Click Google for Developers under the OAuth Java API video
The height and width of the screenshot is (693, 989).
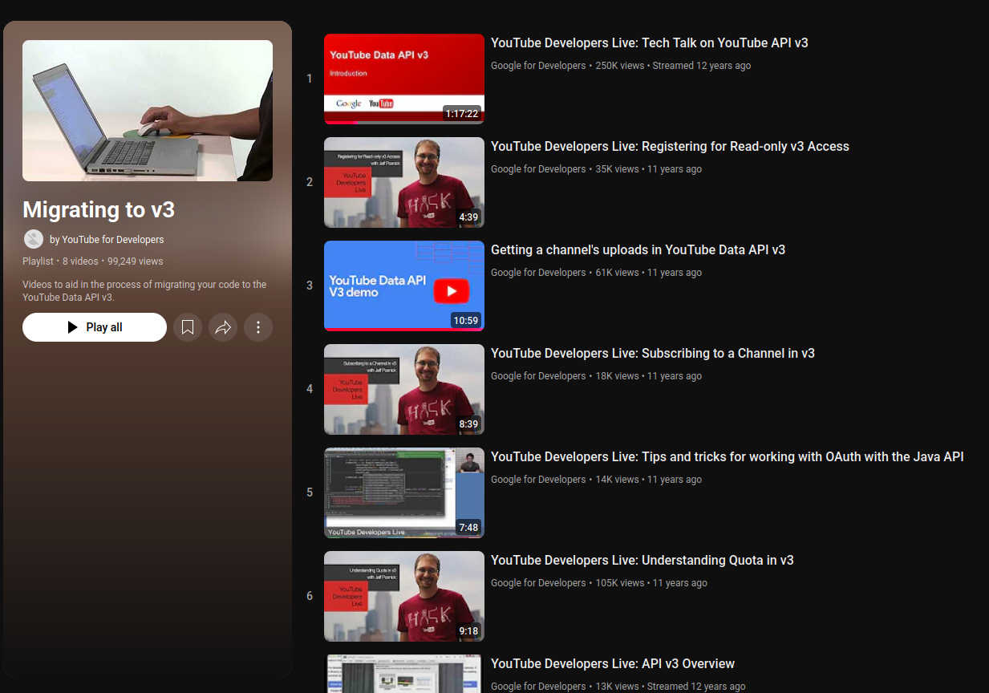coord(538,480)
